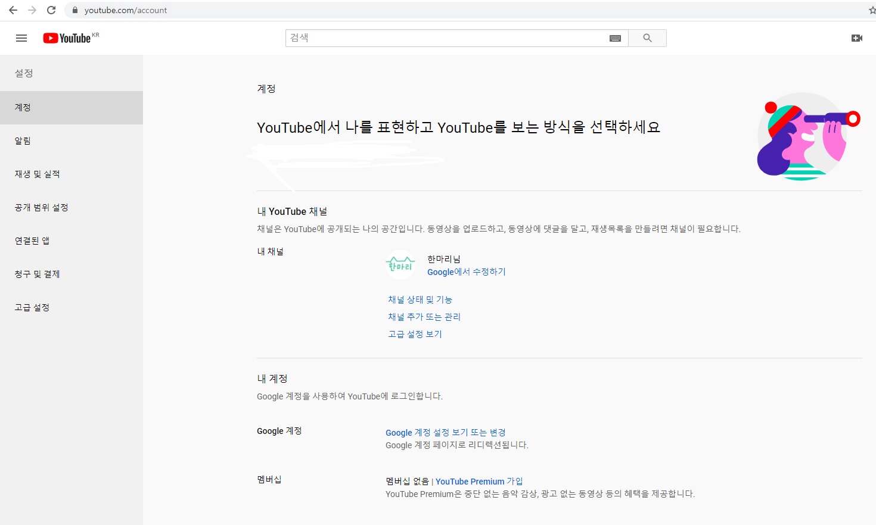Open 공개 범위 설정 section
Image resolution: width=876 pixels, height=525 pixels.
pos(72,208)
